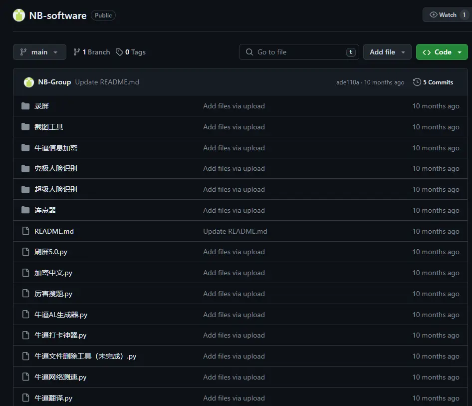
Task: Click the file icon for 牛逼AI.生成器.py
Action: [26, 315]
